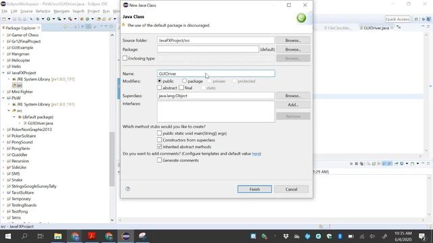Expand the Mini Fighter project
Screen dimensions: 433x243
pos(3,92)
